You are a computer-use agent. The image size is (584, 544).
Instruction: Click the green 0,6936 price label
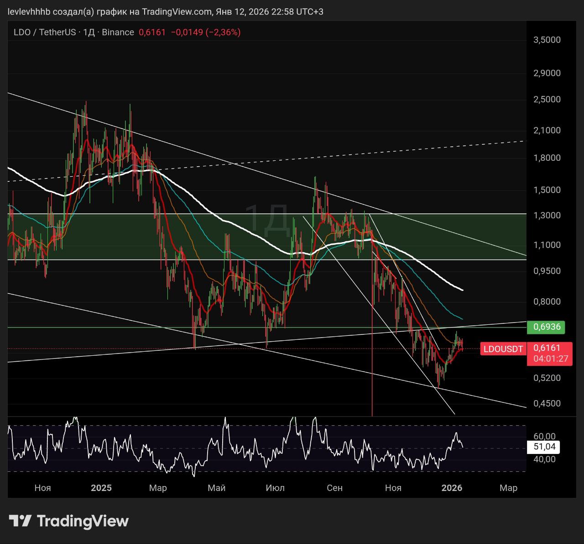coord(547,327)
